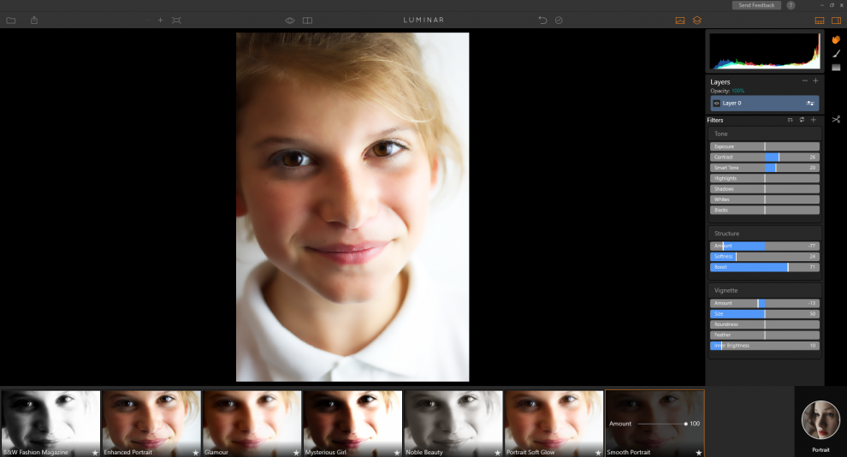Apply the Enhanced Portrait preset
The height and width of the screenshot is (457, 847).
[x=151, y=424]
